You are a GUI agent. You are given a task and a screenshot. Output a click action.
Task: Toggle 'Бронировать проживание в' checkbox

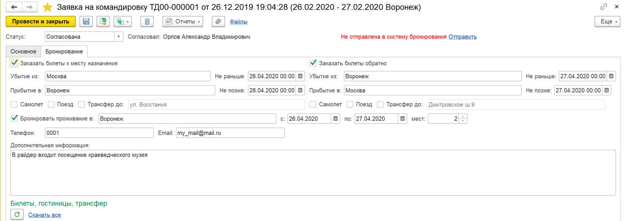point(14,118)
